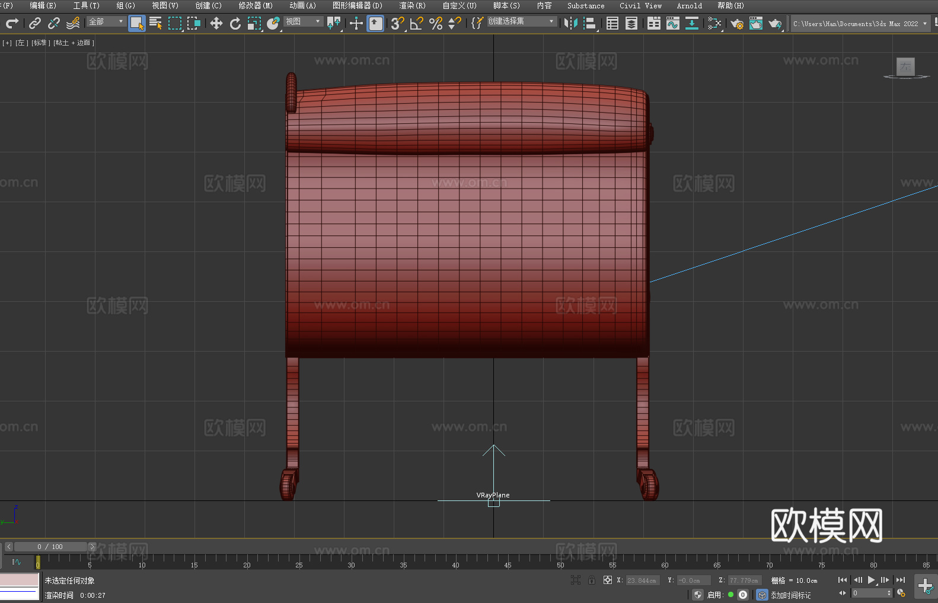This screenshot has height=603, width=938.
Task: Click 添加时间标记 label
Action: point(790,595)
